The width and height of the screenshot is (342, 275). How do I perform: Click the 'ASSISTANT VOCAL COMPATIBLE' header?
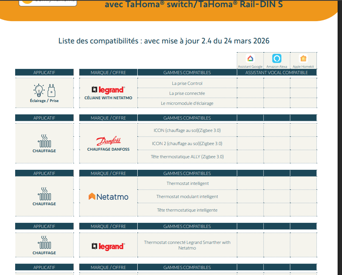tap(277, 73)
